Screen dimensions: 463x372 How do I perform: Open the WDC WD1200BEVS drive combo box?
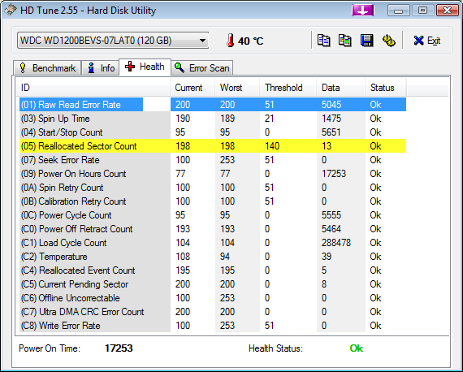(113, 41)
